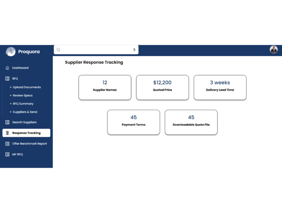
Task: Click the Response Tracking icon
Action: pos(7,133)
